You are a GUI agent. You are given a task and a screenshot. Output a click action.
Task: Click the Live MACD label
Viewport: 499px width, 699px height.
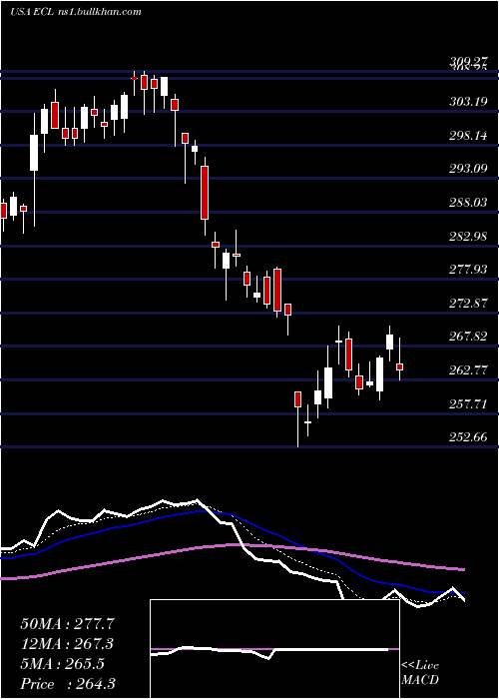420,673
